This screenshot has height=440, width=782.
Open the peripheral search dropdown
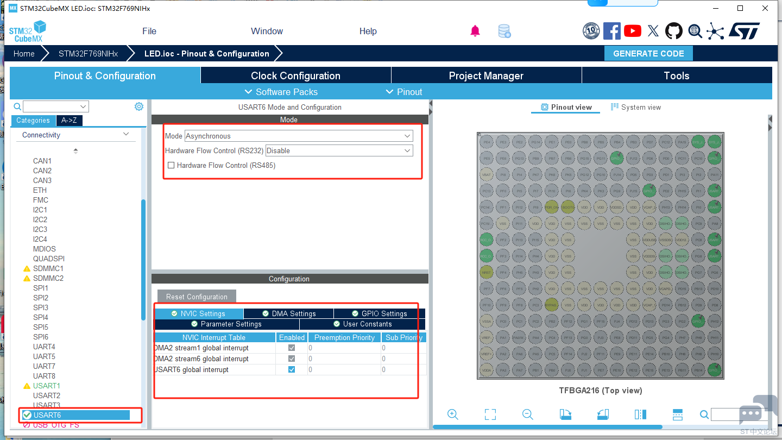coord(84,106)
